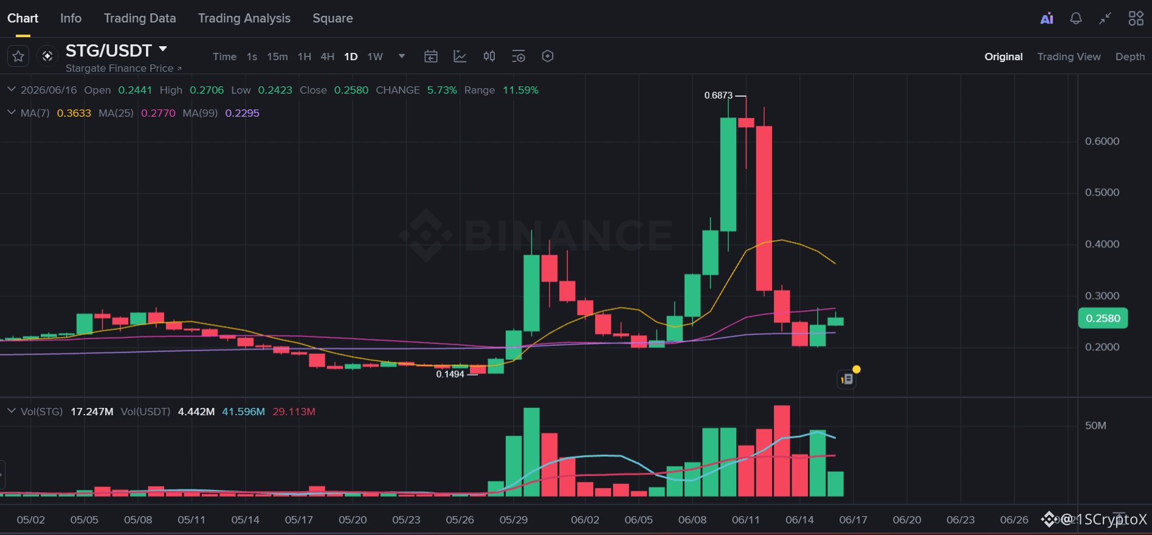The height and width of the screenshot is (535, 1152).
Task: Select the Time interval option
Action: (x=224, y=57)
